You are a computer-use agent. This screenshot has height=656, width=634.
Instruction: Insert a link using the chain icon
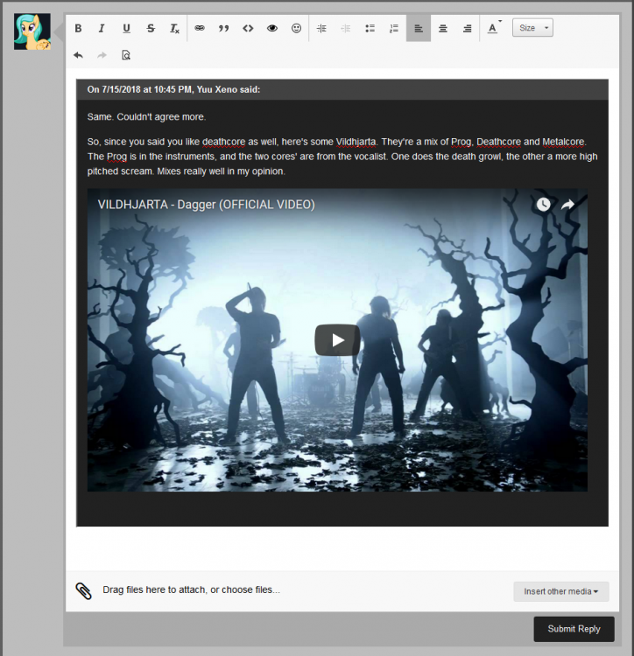pos(200,28)
